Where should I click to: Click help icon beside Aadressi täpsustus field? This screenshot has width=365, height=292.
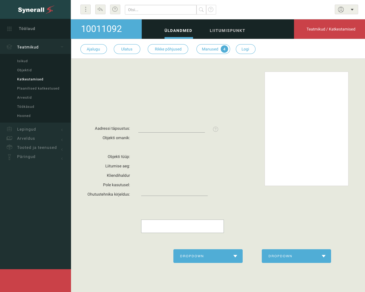[x=216, y=129]
